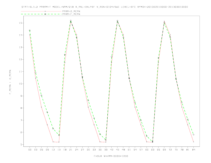Screen dimensions: 211x163
Task: Click the x-axis forecast hour label 27
Action: 82,150
